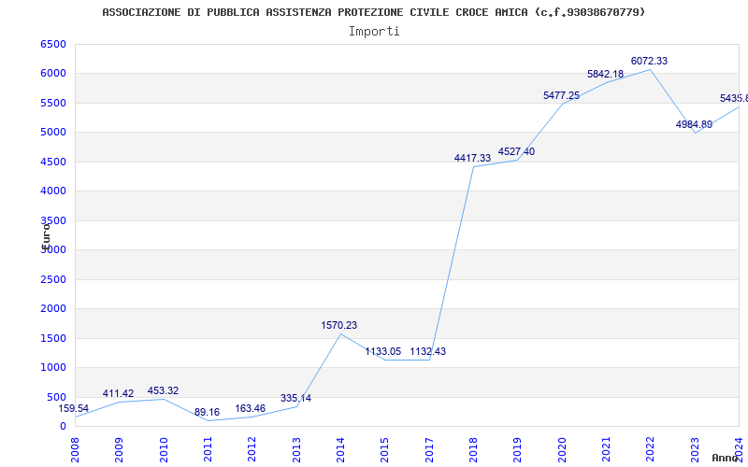Click the 2012 x-axis year label

252,449
